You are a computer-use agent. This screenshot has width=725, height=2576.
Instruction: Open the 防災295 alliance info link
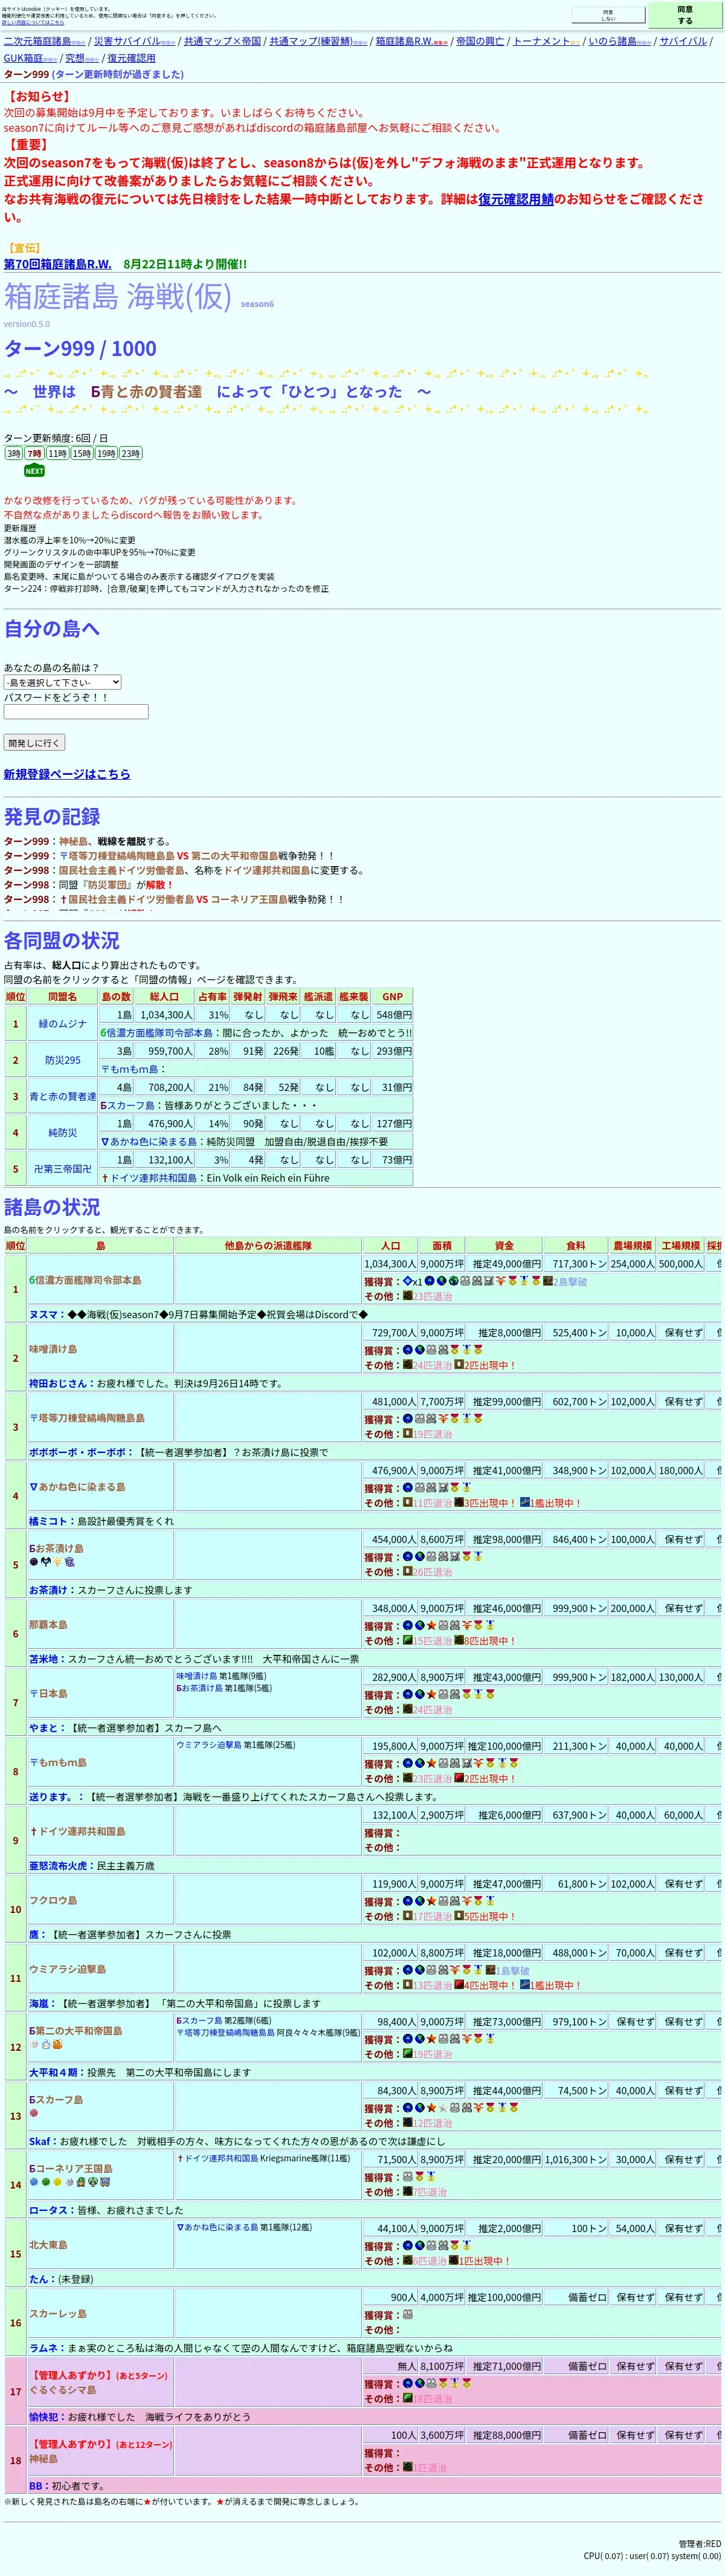(x=62, y=1060)
